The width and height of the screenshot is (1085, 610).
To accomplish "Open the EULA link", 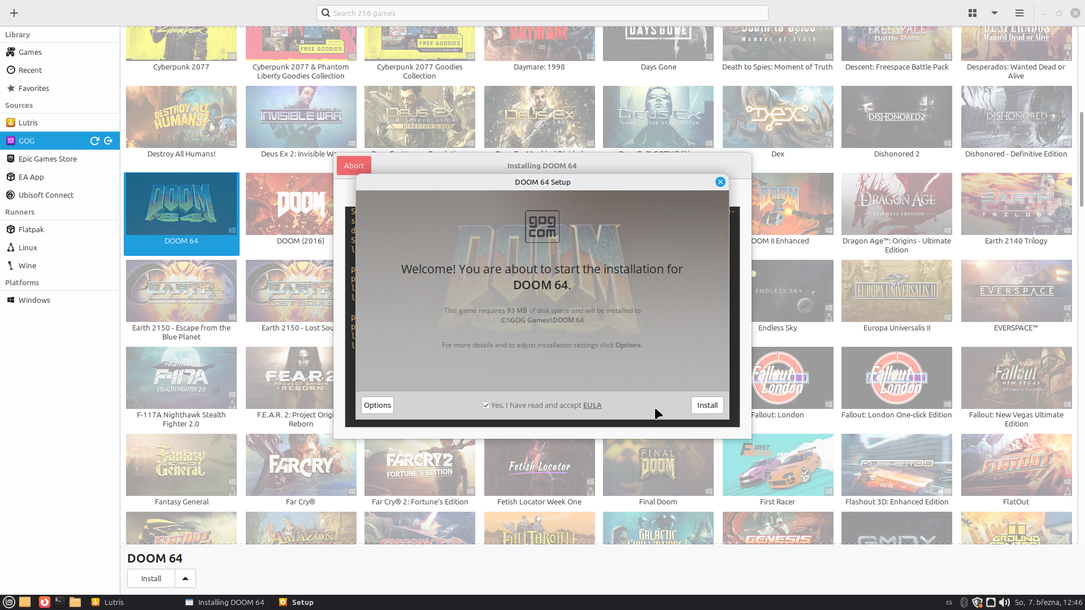I will (592, 406).
